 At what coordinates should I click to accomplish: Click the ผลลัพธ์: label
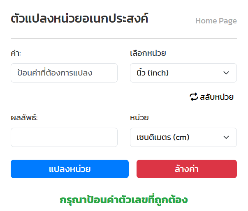coord(24,117)
